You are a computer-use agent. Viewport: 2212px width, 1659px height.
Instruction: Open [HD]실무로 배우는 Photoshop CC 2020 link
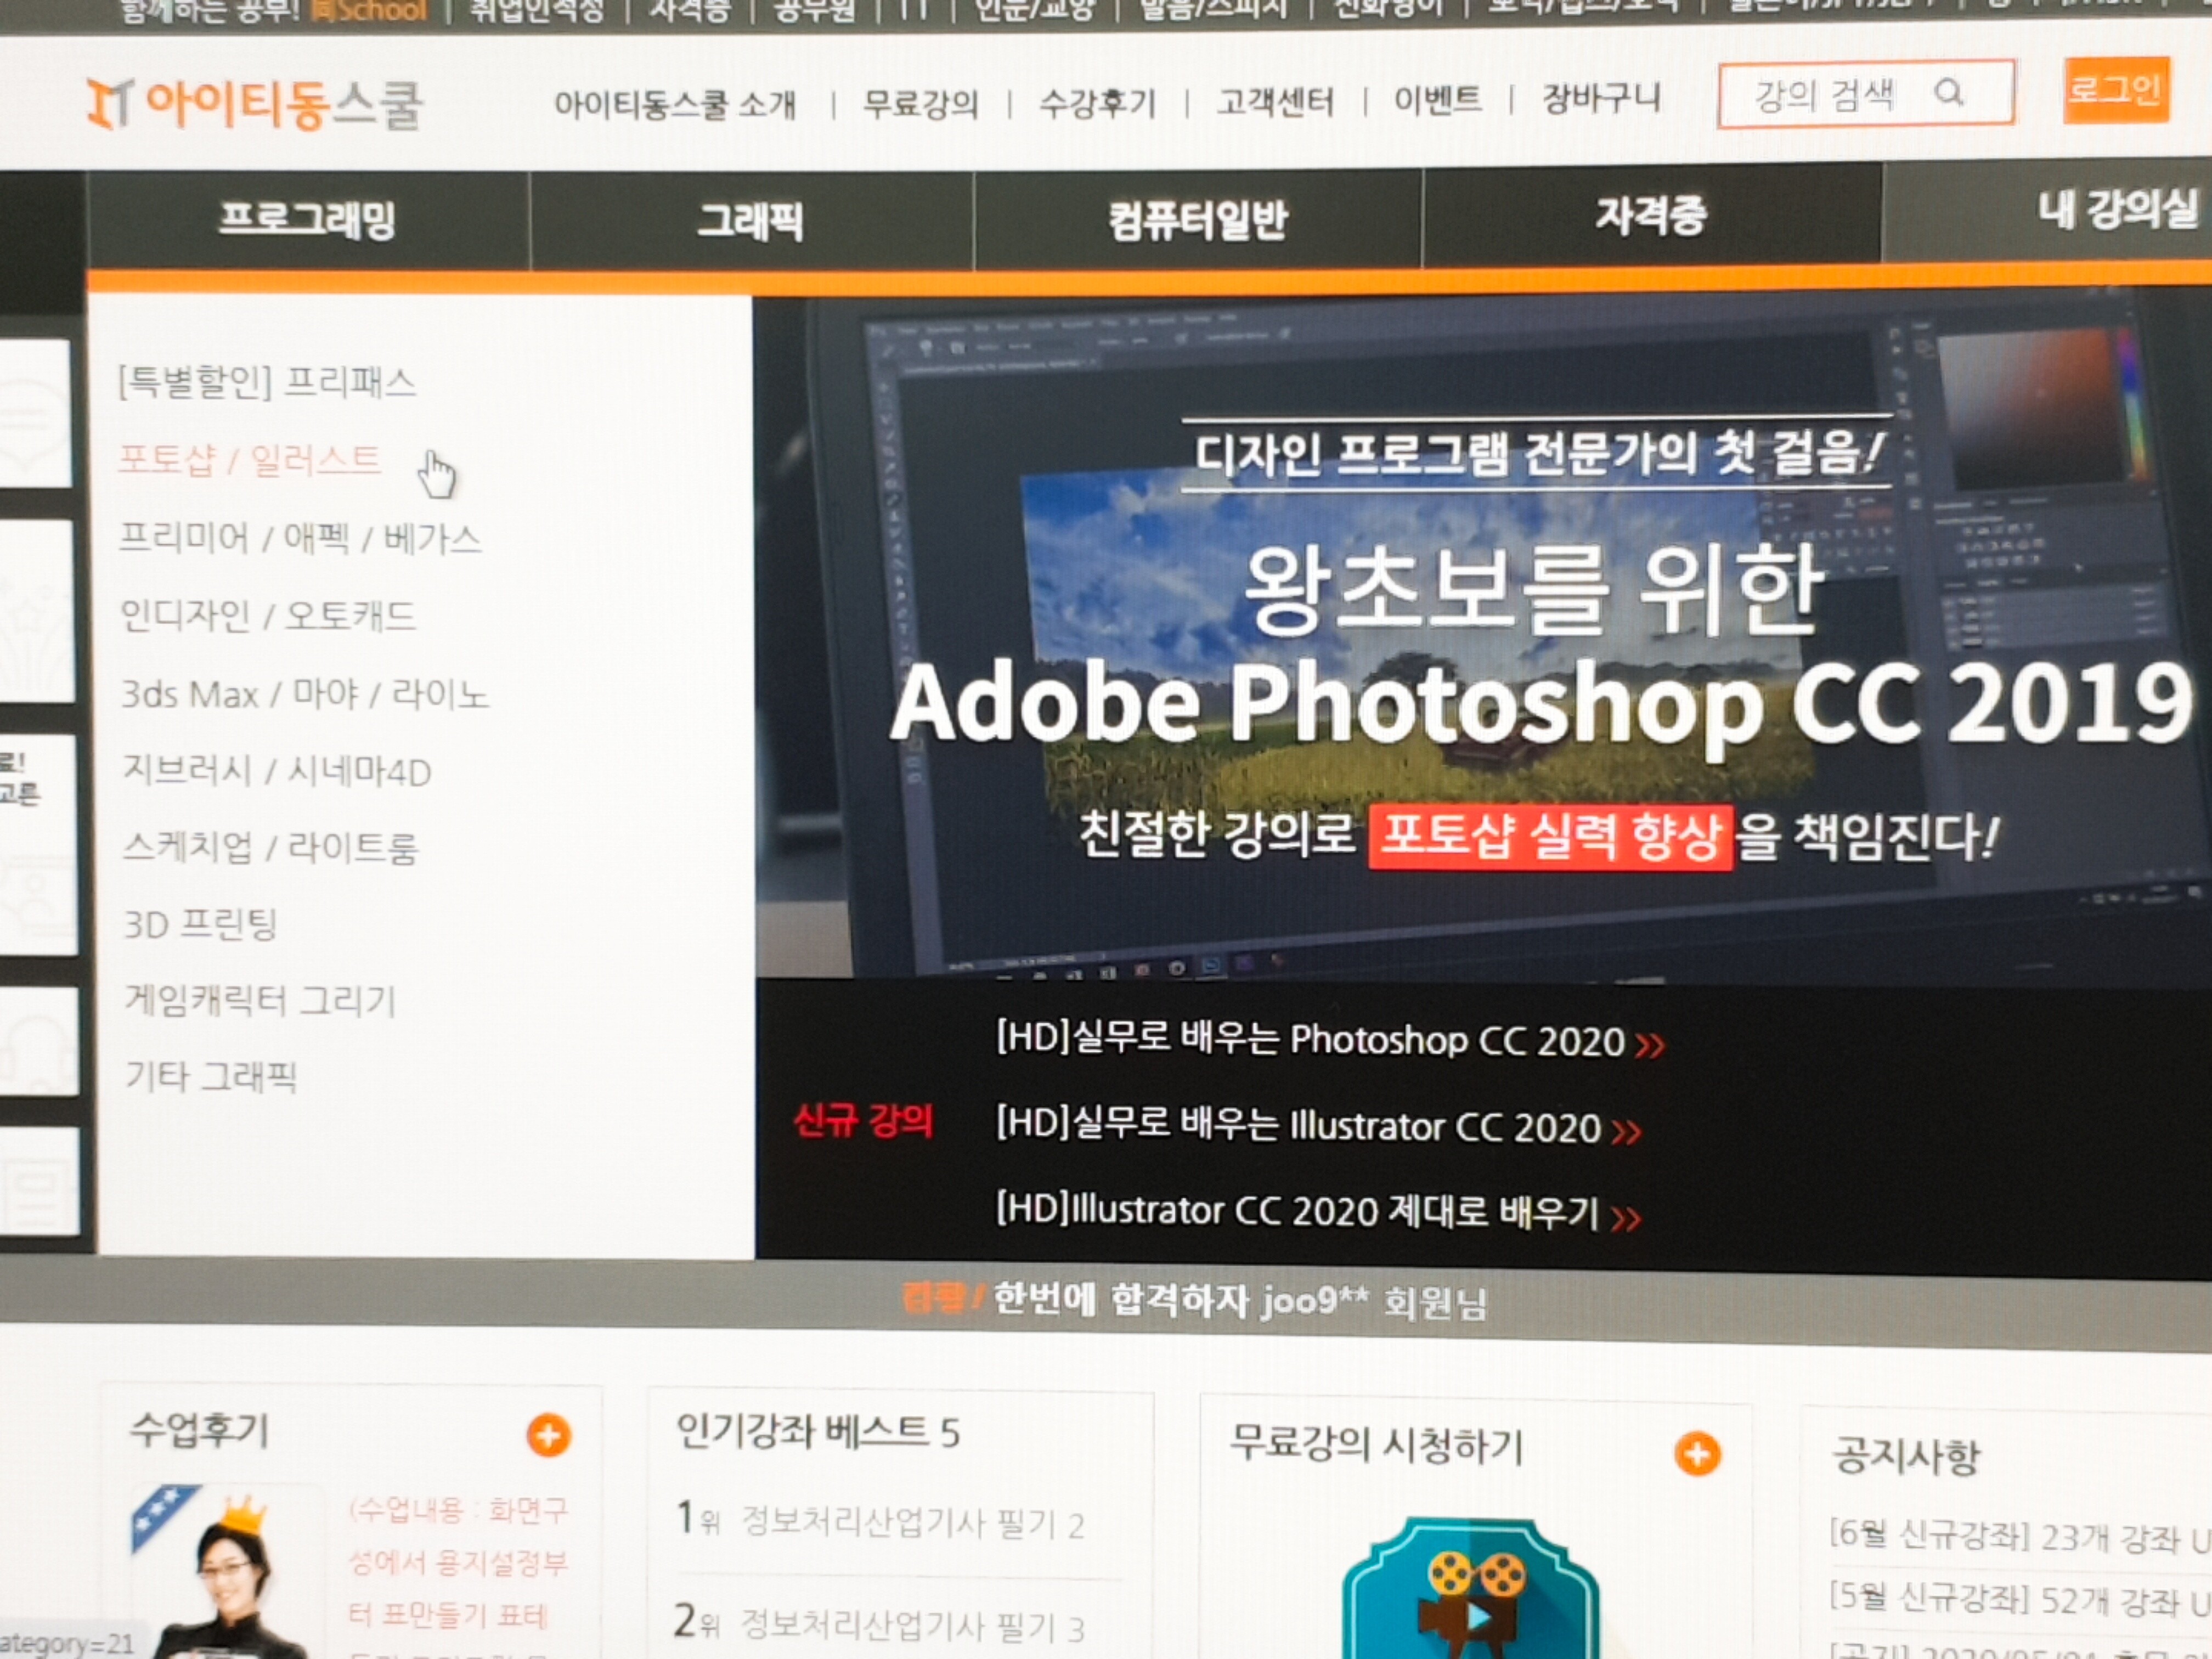pos(1310,1040)
